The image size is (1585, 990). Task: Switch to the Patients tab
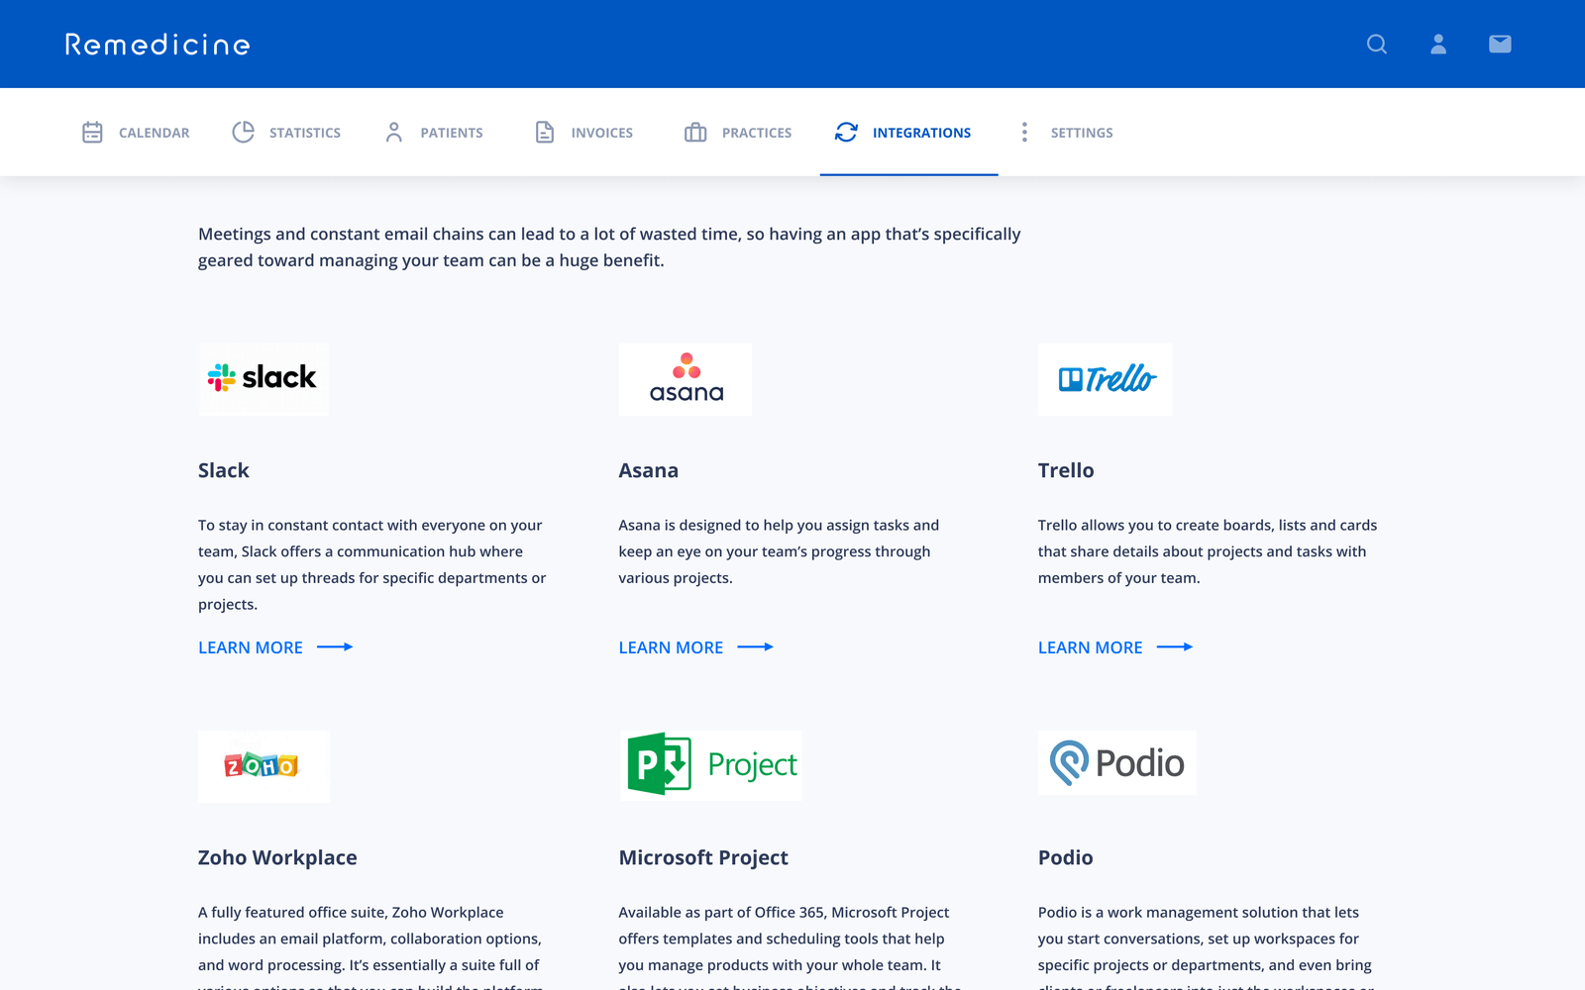tap(451, 133)
